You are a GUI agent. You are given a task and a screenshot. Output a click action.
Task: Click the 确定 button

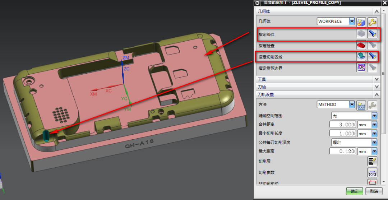(354, 191)
